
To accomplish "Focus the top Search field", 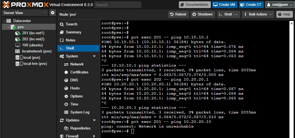I will [118, 5].
